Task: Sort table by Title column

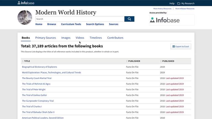Action: pyautogui.click(x=27, y=61)
